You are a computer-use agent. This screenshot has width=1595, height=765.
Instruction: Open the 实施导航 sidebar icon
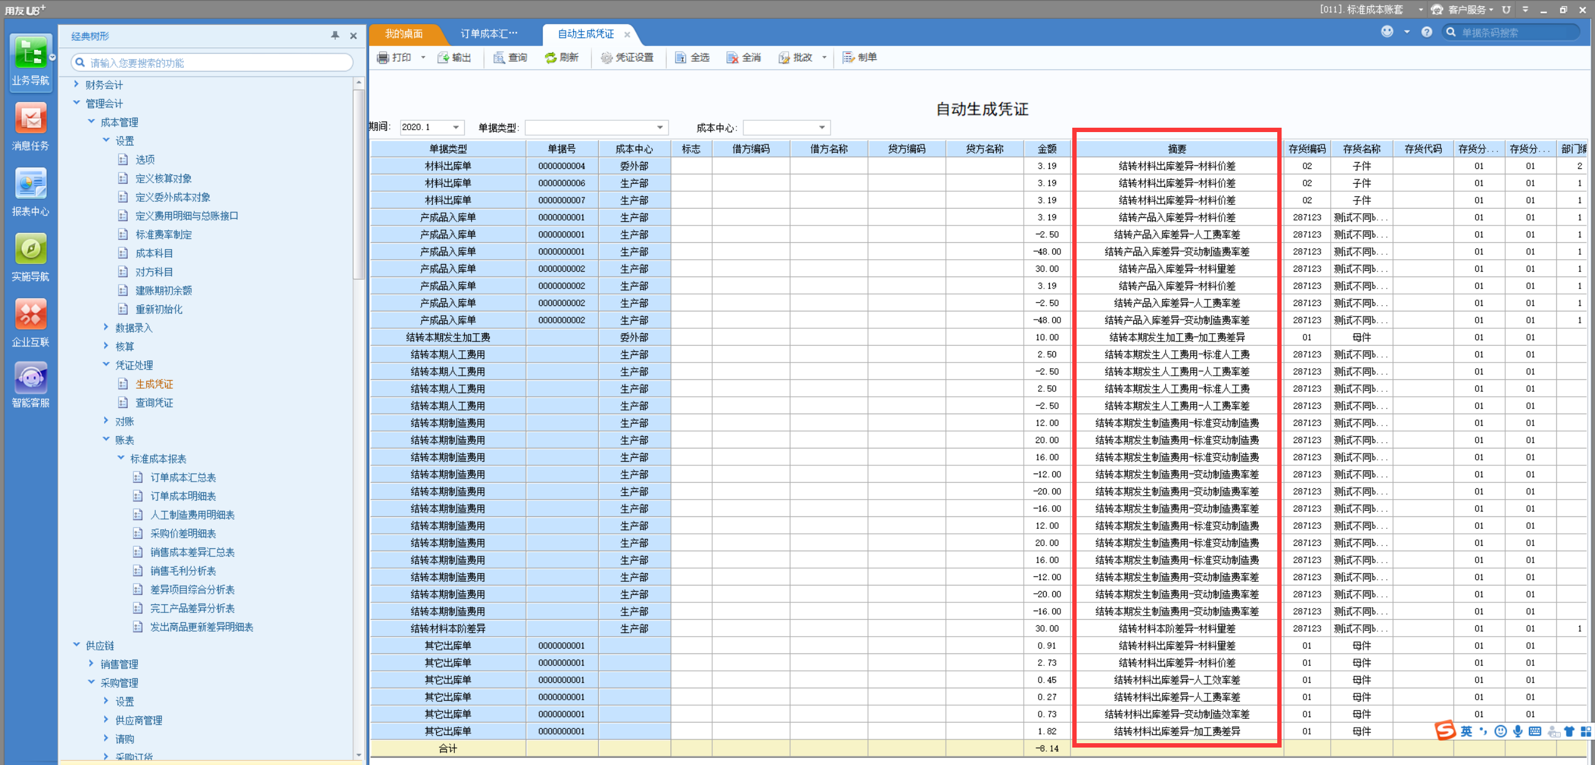click(31, 258)
